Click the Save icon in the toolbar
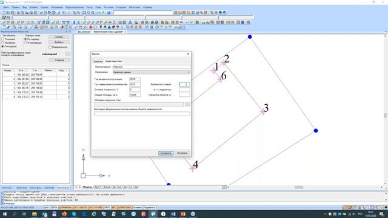The height and width of the screenshot is (218, 388). [x=12, y=12]
